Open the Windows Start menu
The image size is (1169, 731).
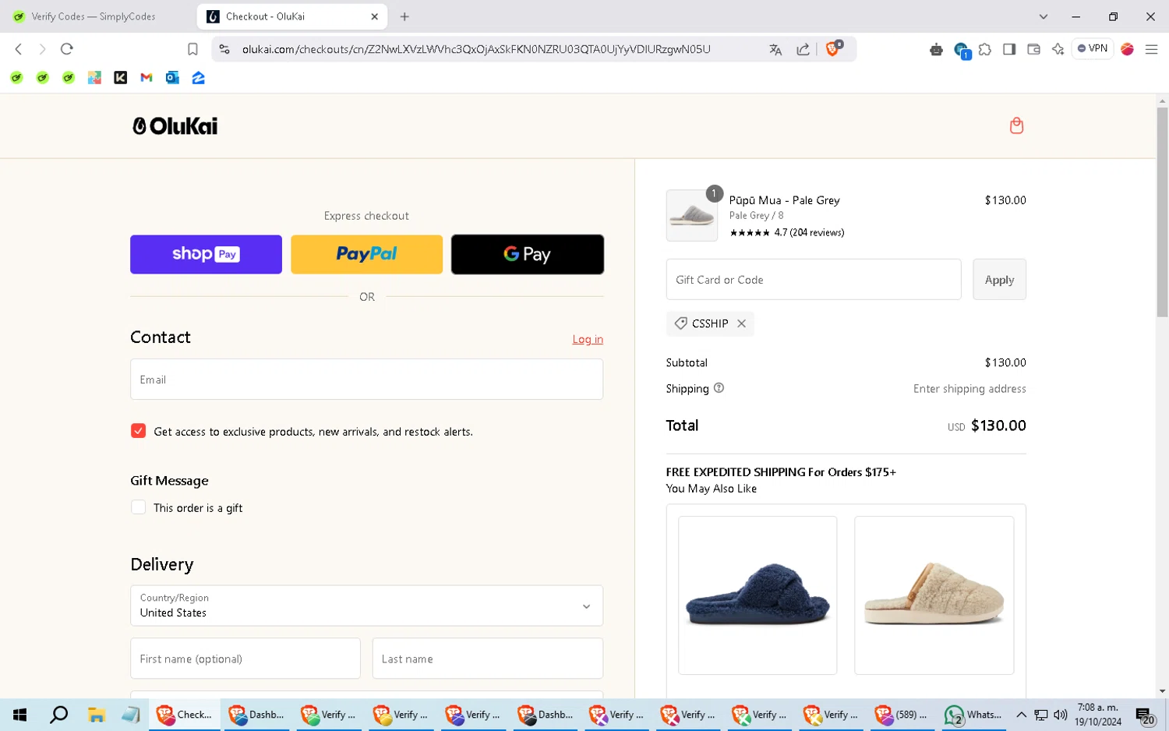coord(20,715)
